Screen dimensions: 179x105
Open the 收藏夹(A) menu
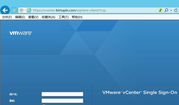(48, 17)
